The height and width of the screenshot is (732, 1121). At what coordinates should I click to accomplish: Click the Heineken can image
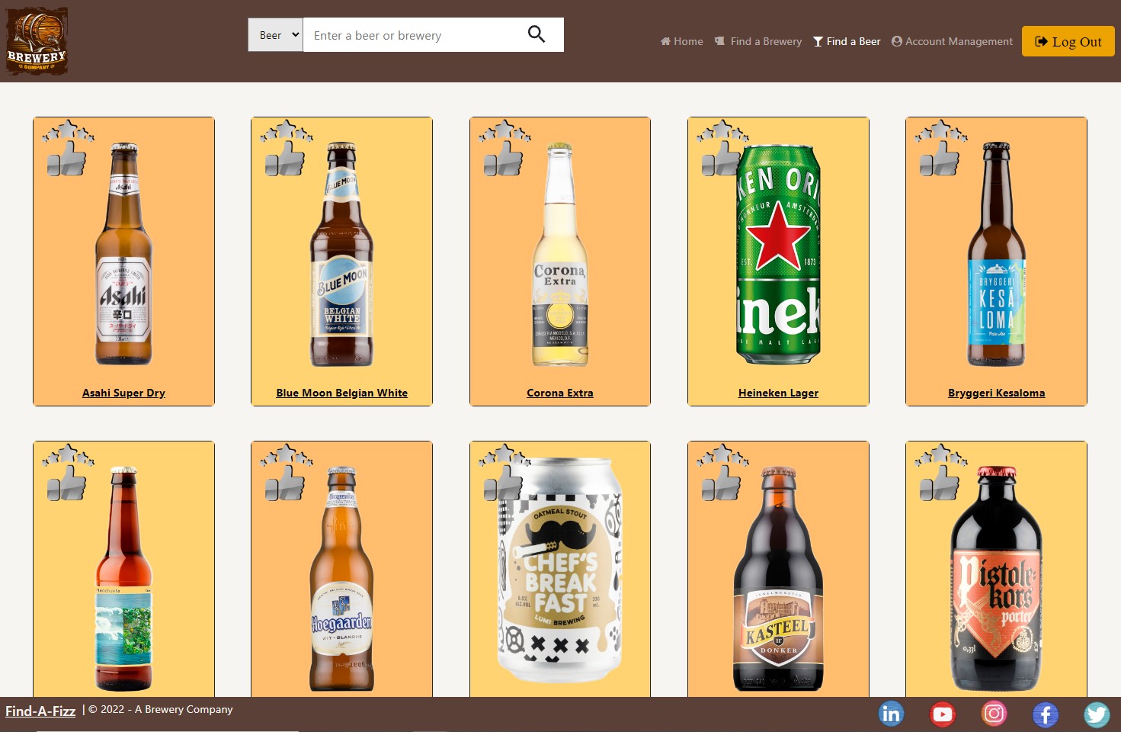tap(778, 254)
